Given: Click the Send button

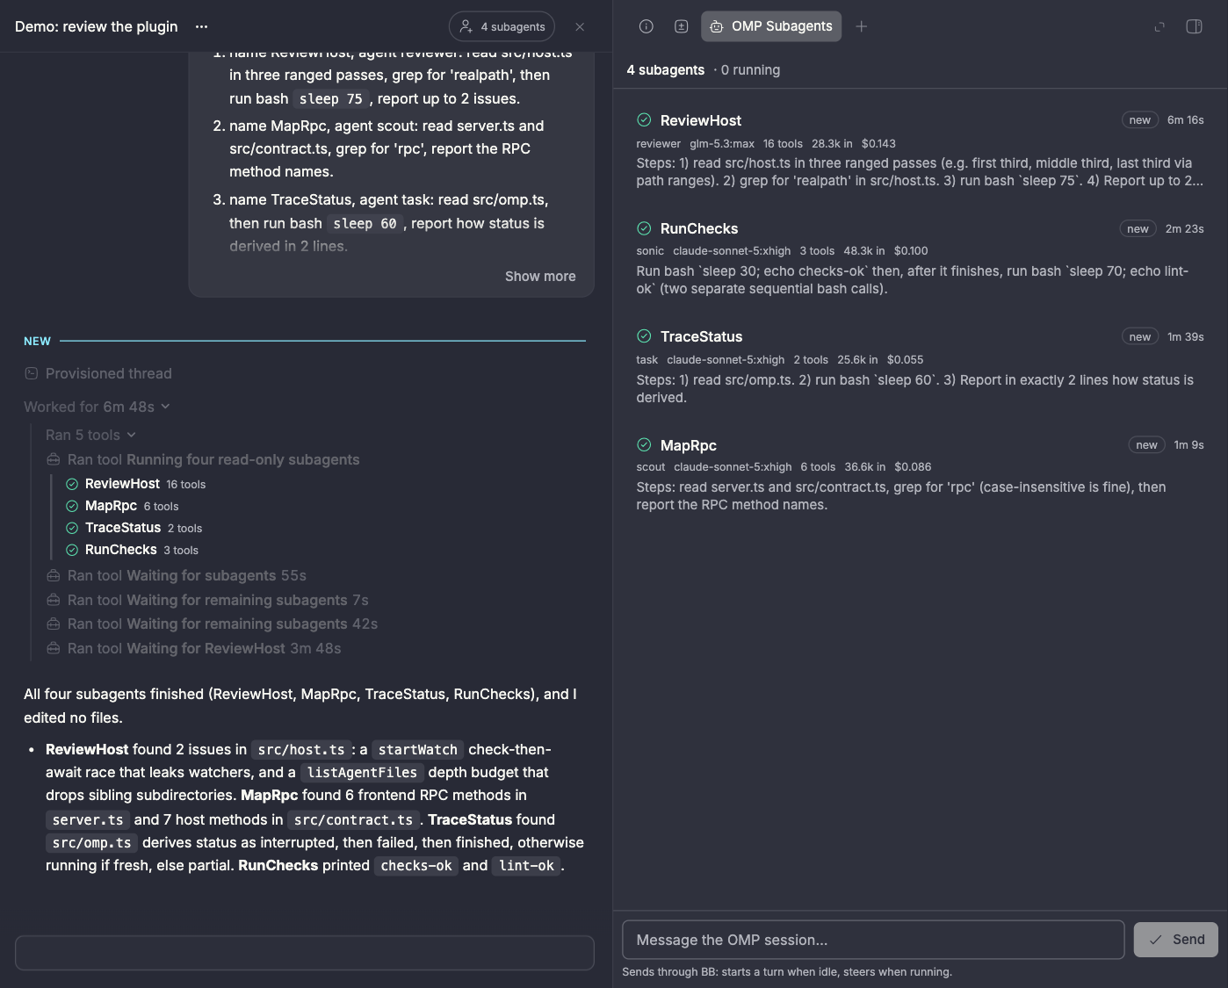Looking at the screenshot, I should (x=1175, y=940).
